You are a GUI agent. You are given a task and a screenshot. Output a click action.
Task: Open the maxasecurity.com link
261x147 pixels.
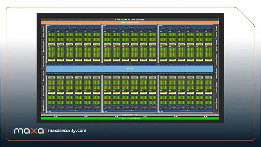[x=67, y=130]
